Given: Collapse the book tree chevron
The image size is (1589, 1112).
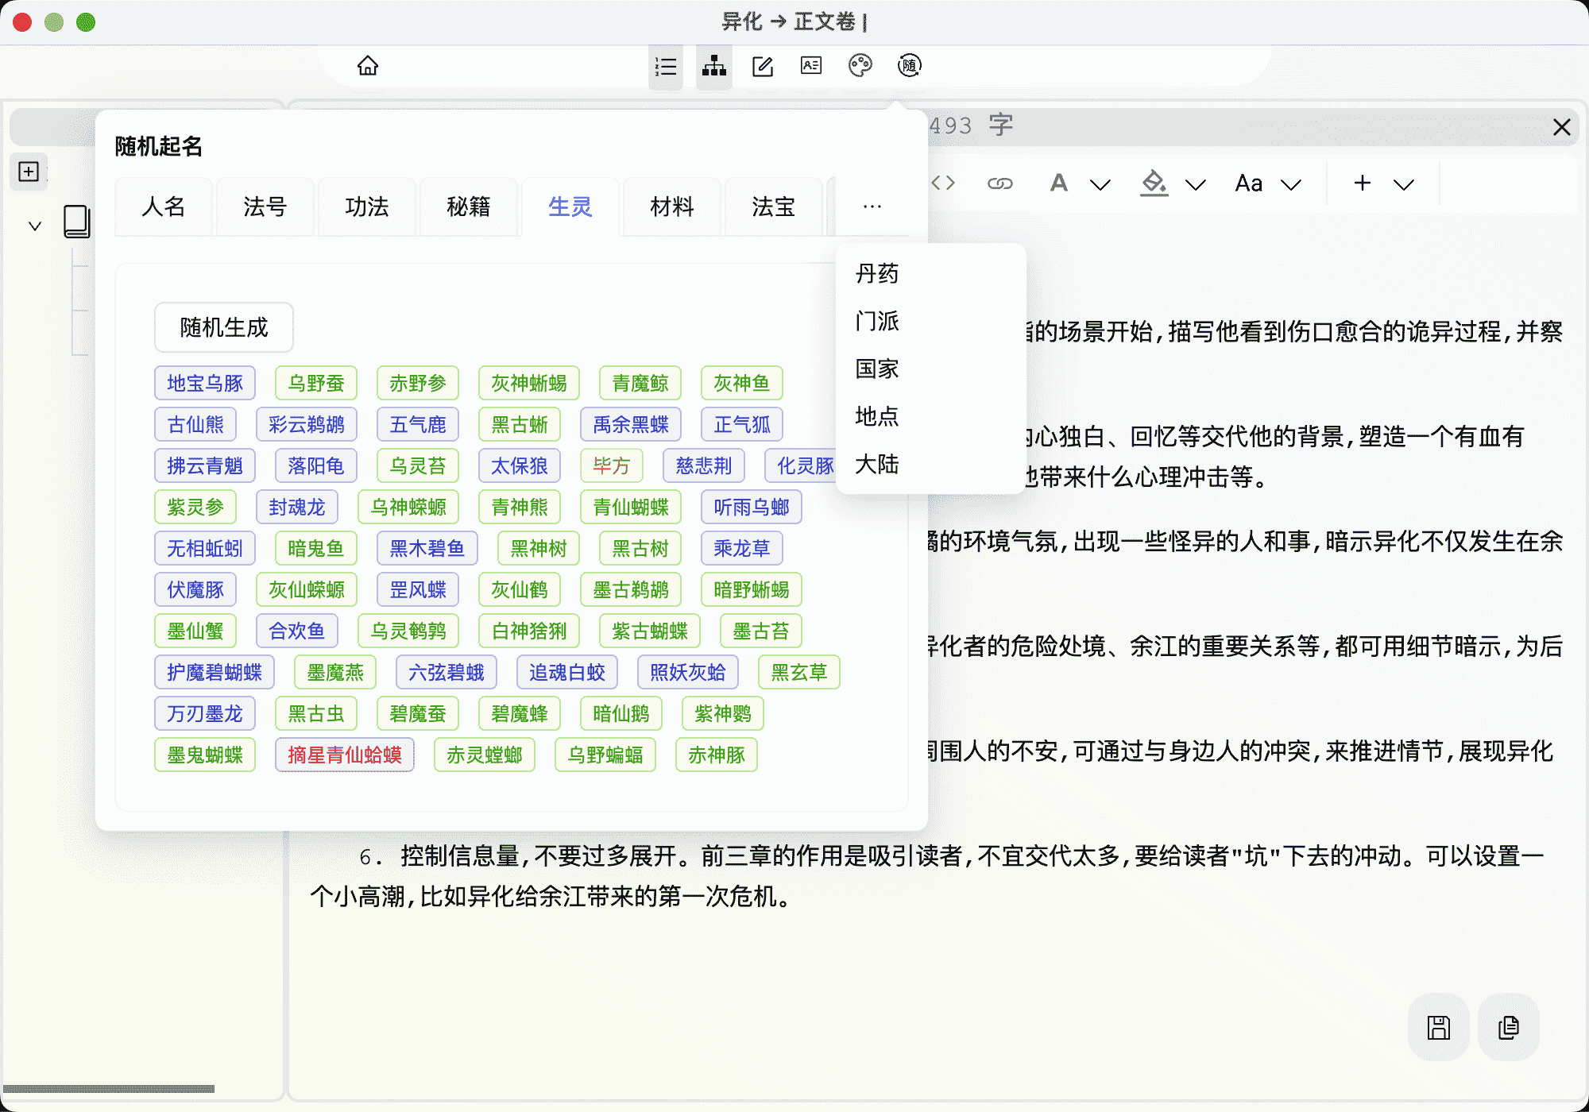Looking at the screenshot, I should click(x=35, y=226).
